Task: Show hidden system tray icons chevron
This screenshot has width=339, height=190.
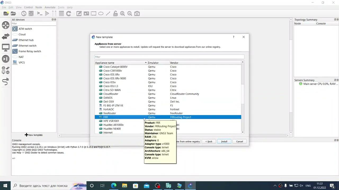Action: (x=275, y=186)
